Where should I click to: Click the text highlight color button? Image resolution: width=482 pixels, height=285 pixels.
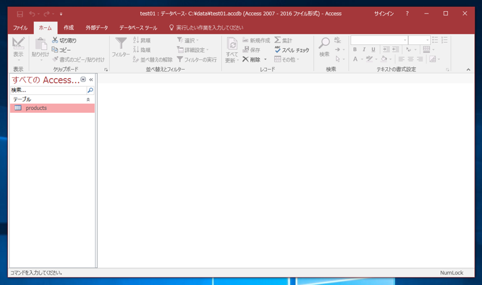pyautogui.click(x=369, y=59)
